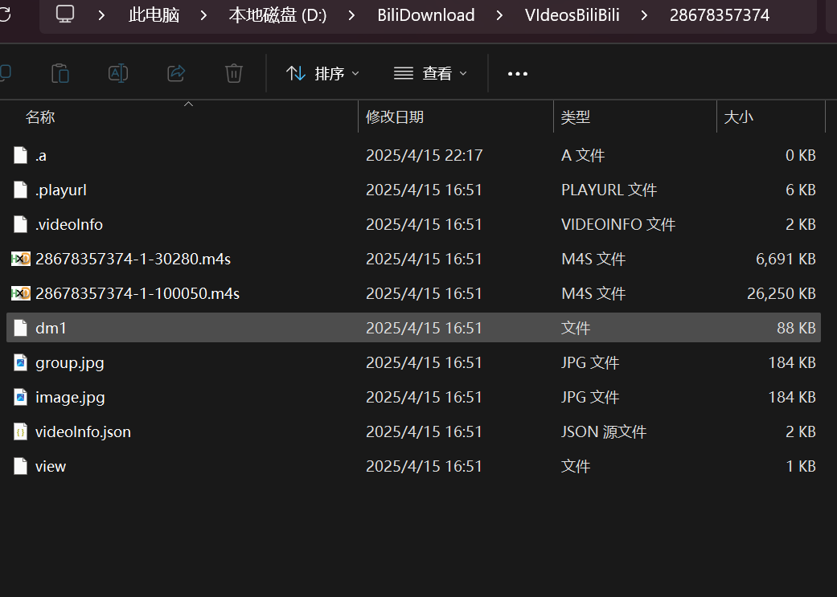837x597 pixels.
Task: Select group.jpg file
Action: [x=413, y=362]
